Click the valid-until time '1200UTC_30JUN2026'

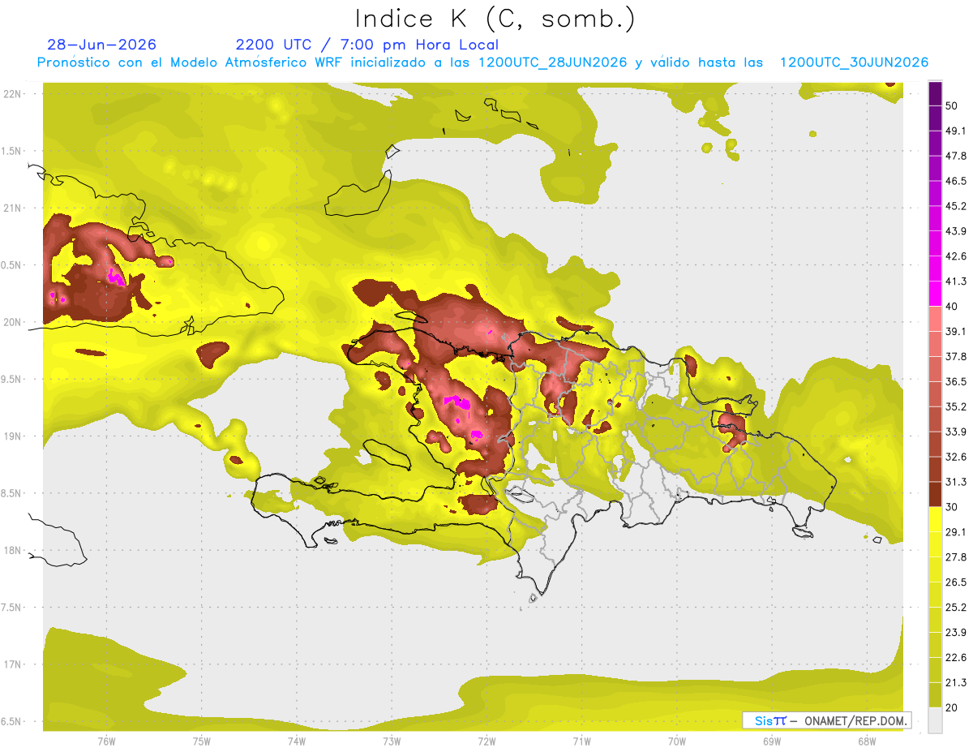(x=854, y=62)
